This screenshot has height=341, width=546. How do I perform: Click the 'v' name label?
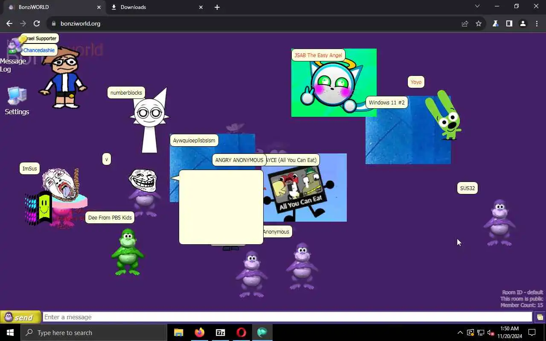pyautogui.click(x=107, y=159)
